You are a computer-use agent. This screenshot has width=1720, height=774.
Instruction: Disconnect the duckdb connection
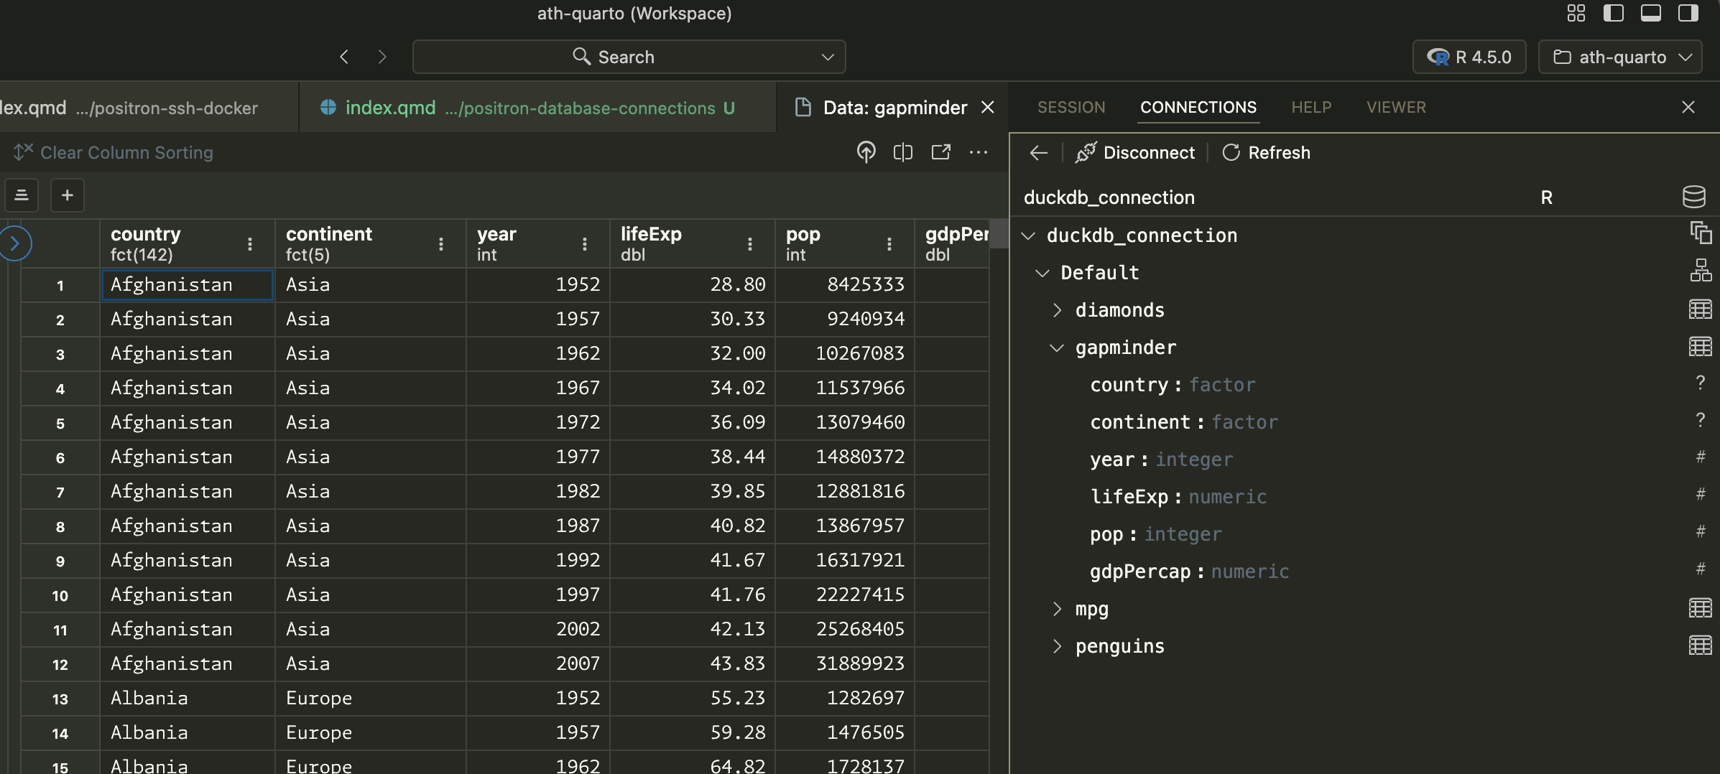pos(1135,152)
